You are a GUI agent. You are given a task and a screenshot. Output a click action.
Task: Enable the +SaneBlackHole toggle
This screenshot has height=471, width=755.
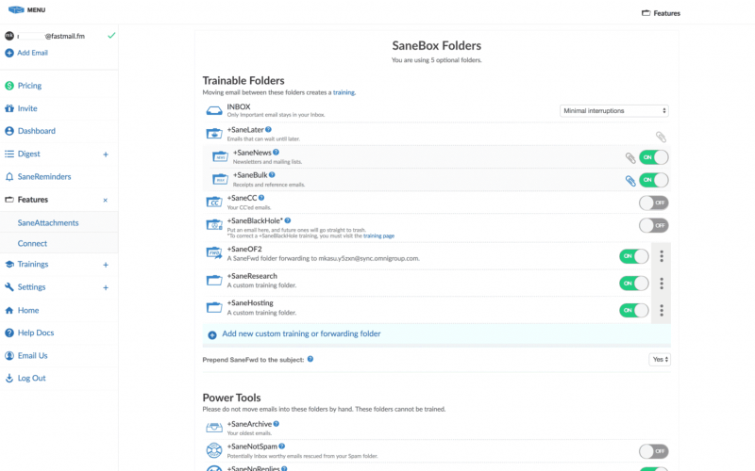[653, 225]
